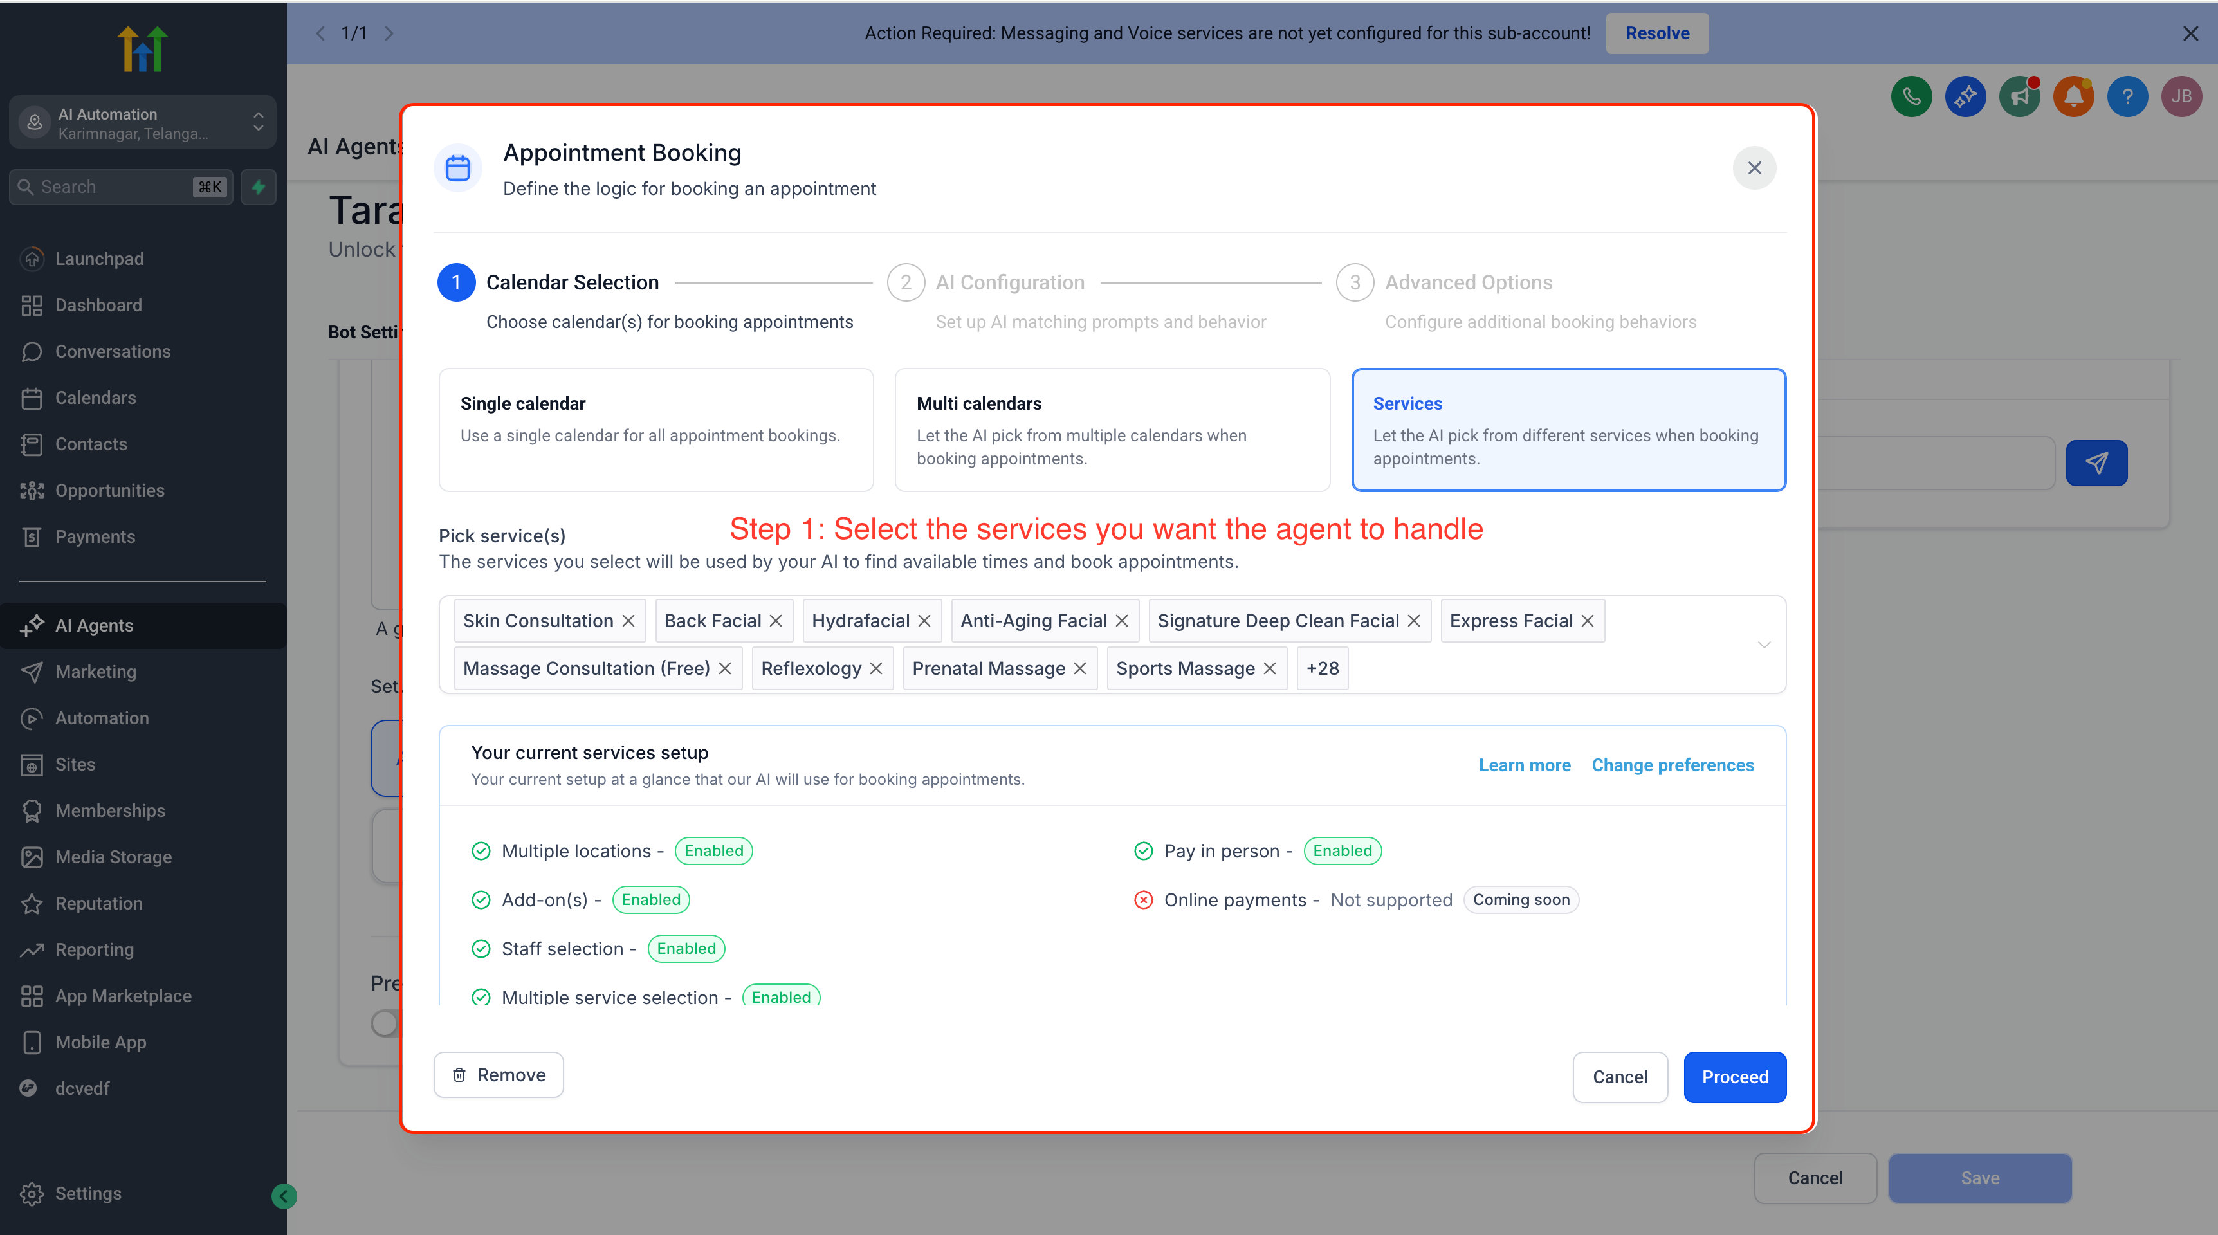Open dcvedf in the sidebar
Image resolution: width=2218 pixels, height=1235 pixels.
click(x=143, y=1088)
